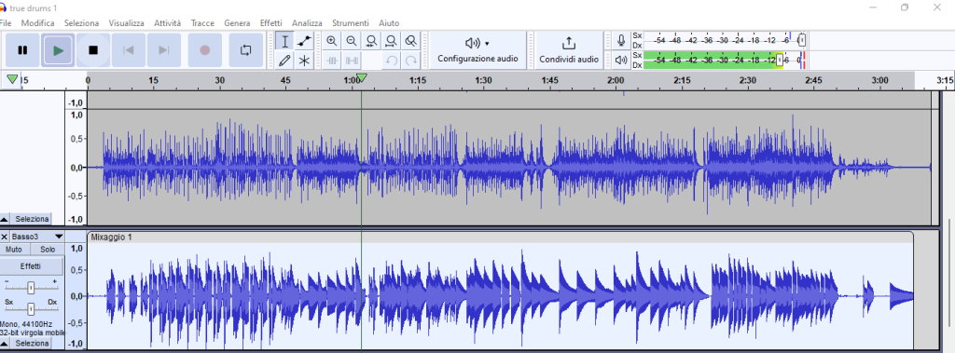
Task: Open the Attività menu
Action: click(168, 23)
